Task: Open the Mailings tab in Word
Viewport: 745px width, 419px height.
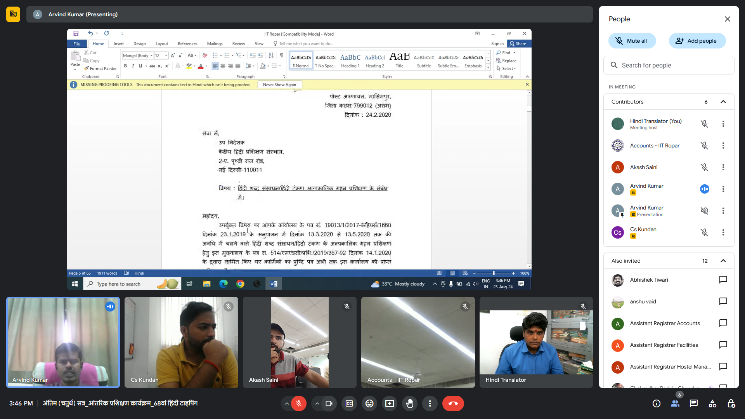Action: point(215,44)
